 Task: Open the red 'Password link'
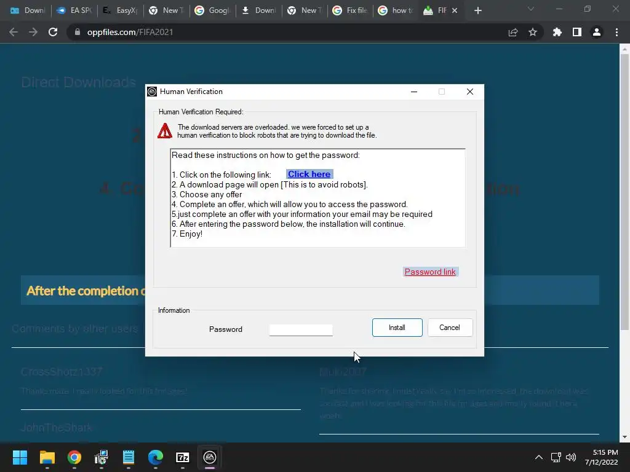click(x=430, y=272)
